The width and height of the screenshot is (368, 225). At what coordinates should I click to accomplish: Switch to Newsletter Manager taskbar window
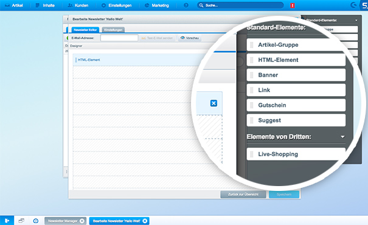65,221
